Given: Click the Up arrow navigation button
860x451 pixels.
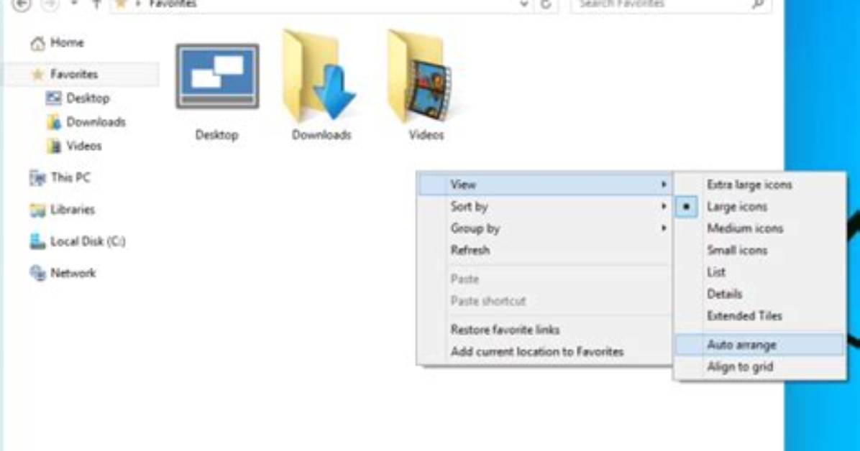Looking at the screenshot, I should 96,4.
